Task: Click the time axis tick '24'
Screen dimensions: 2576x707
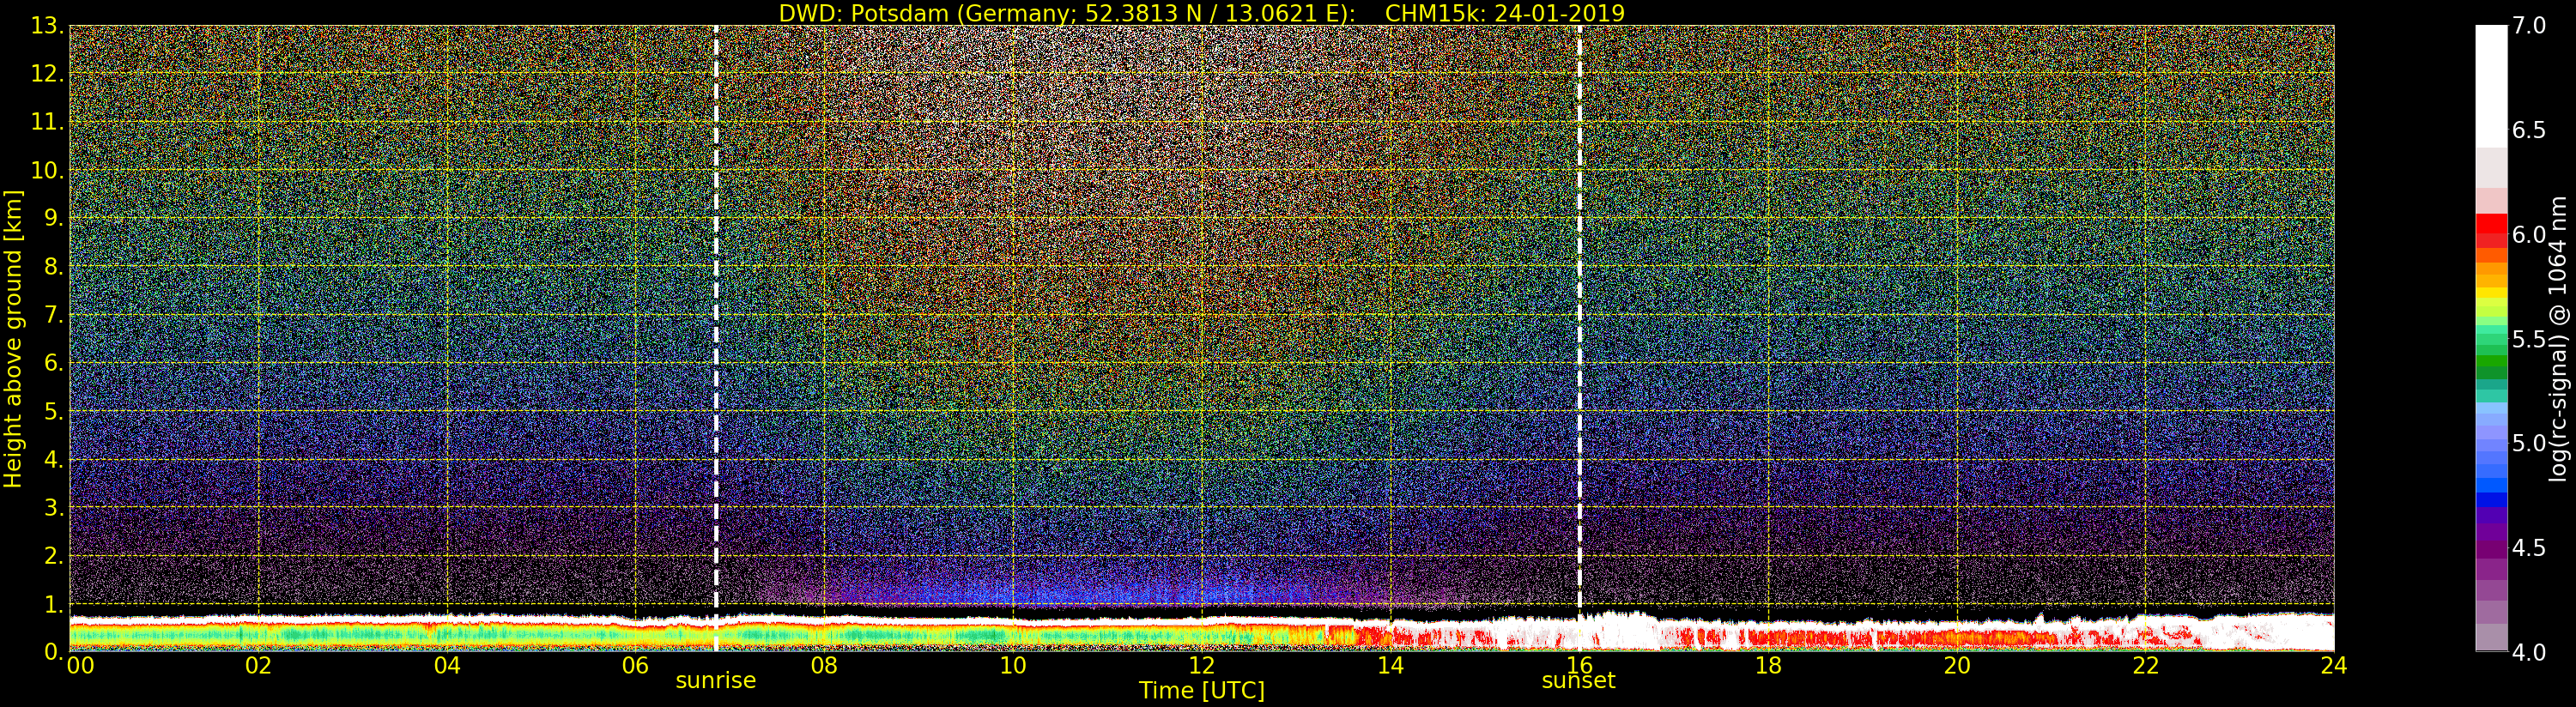Action: pos(2334,665)
